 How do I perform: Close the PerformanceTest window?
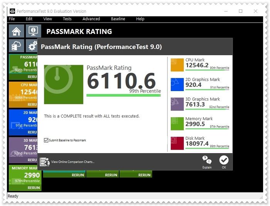255,11
